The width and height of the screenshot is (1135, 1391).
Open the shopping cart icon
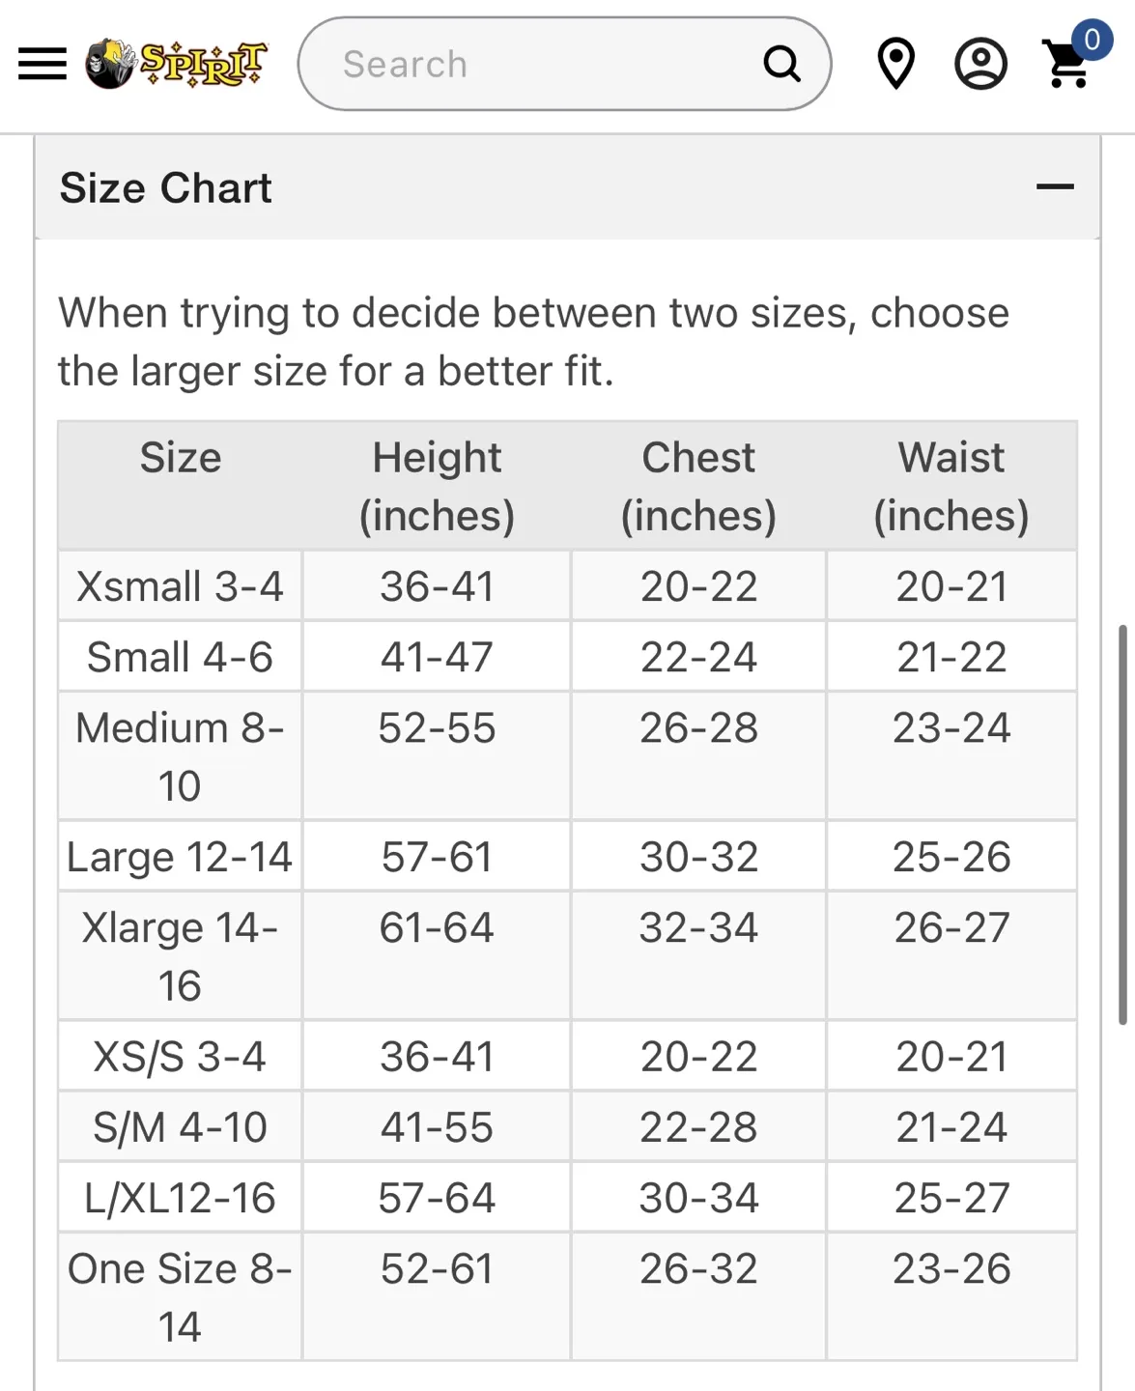(1065, 68)
